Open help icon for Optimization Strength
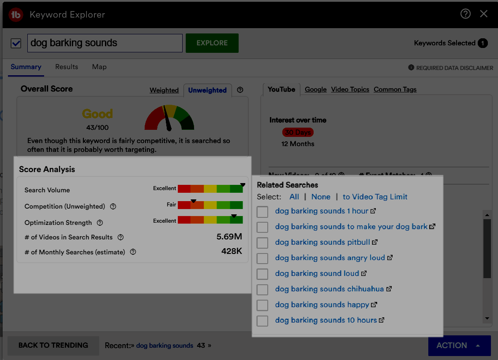 (x=100, y=223)
